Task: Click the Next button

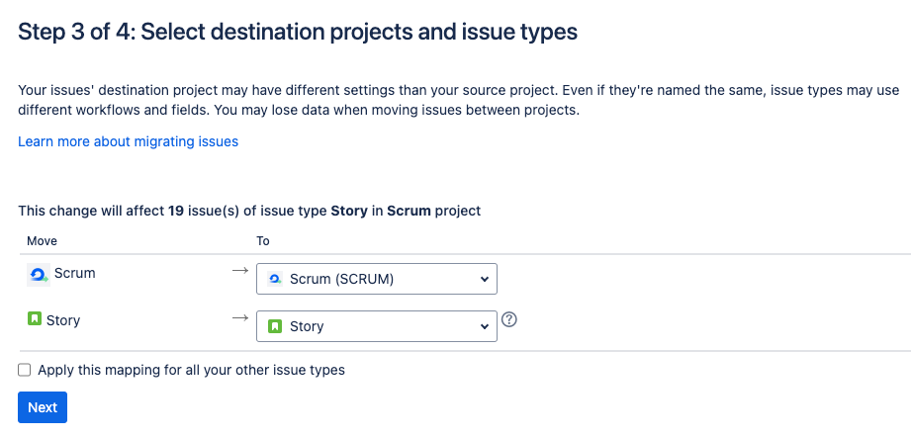Action: coord(43,407)
